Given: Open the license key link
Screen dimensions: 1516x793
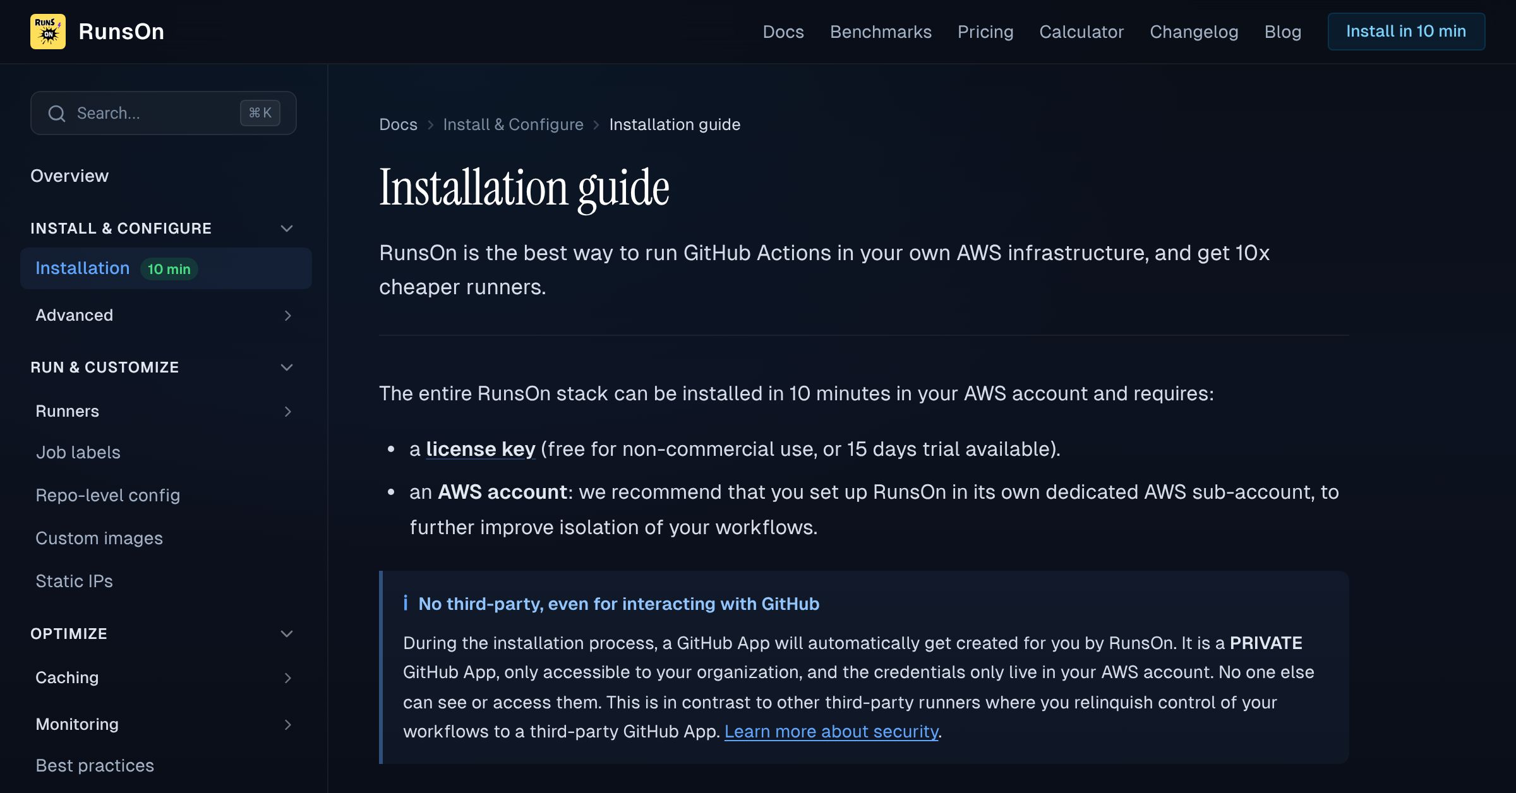Looking at the screenshot, I should pyautogui.click(x=480, y=449).
